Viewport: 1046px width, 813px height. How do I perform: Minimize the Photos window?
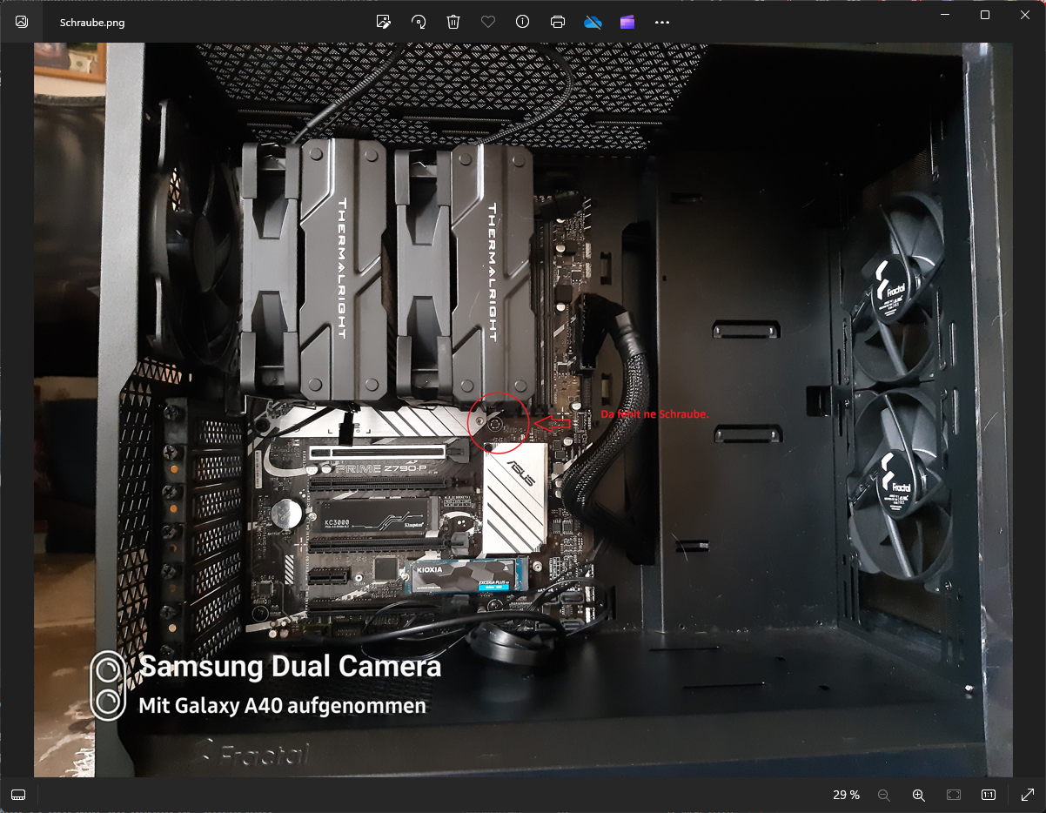pyautogui.click(x=945, y=15)
